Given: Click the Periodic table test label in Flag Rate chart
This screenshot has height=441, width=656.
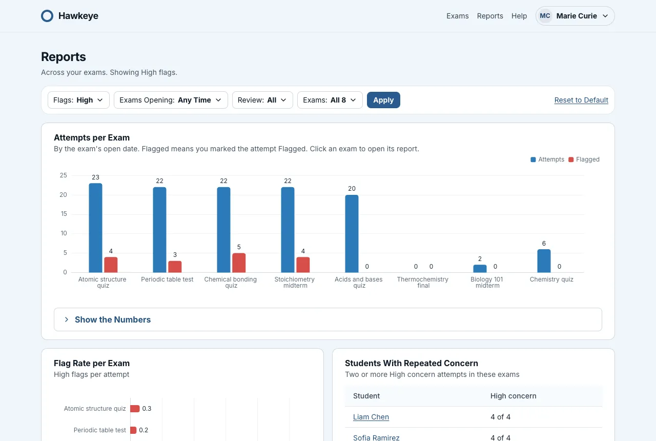Looking at the screenshot, I should click(99, 430).
